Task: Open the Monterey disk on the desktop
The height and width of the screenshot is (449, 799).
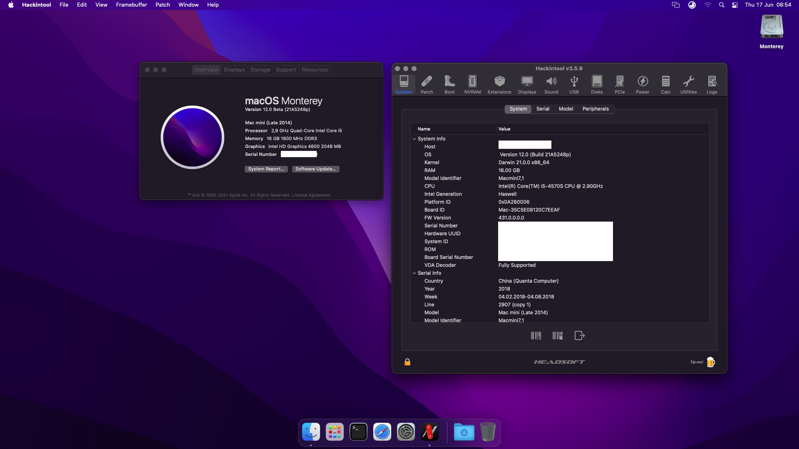Action: (772, 32)
